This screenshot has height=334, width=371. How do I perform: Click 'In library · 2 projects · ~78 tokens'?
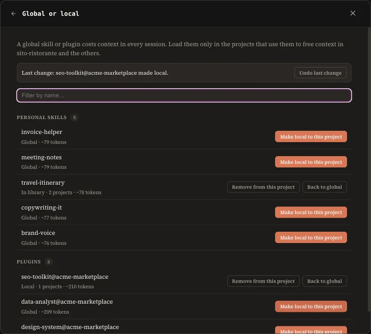tap(61, 192)
